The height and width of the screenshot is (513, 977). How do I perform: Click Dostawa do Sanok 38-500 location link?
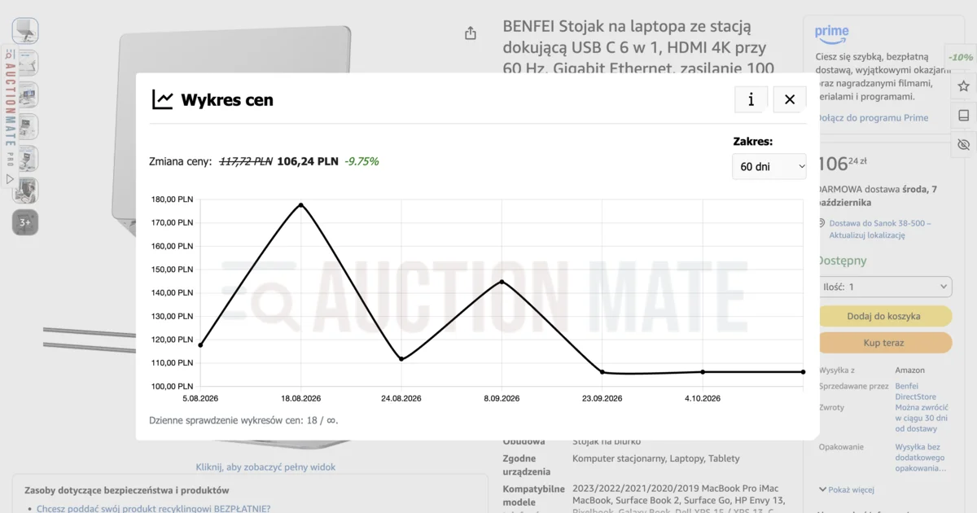[880, 229]
